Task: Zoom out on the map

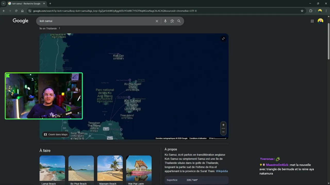Action: click(x=223, y=132)
